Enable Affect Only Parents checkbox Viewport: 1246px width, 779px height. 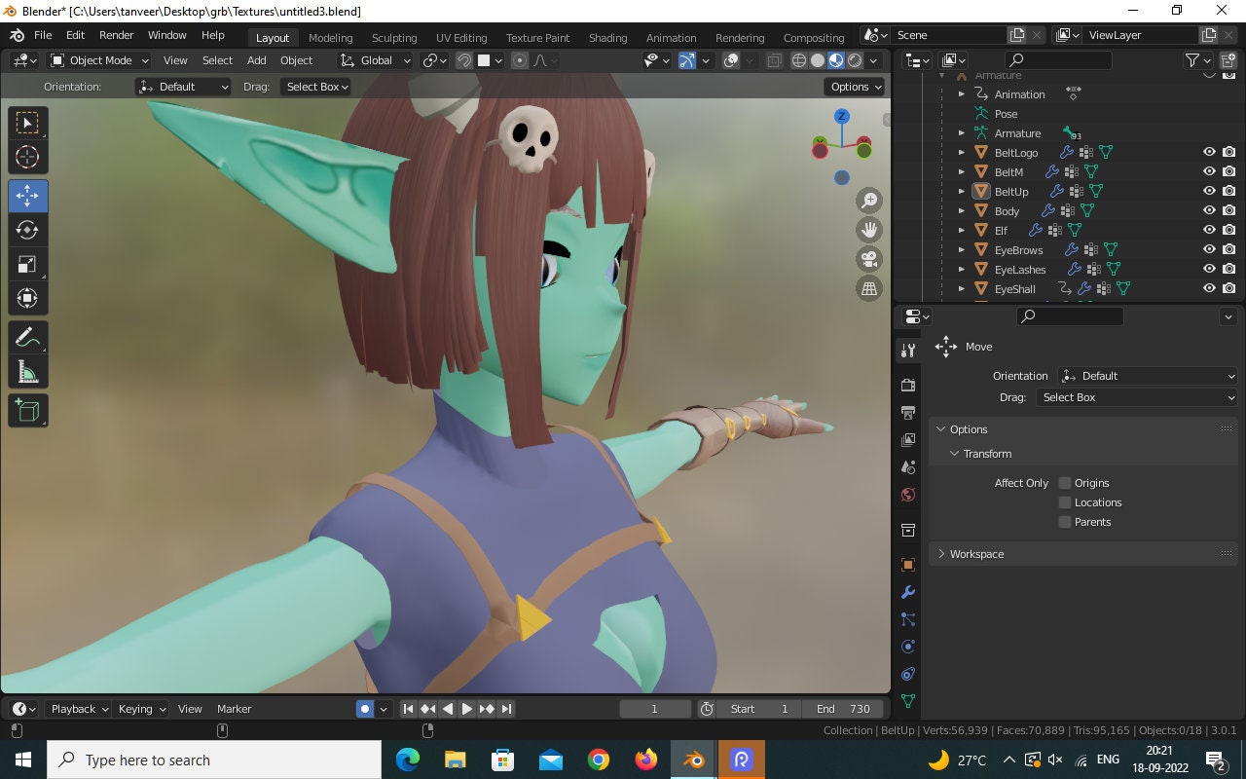pyautogui.click(x=1065, y=522)
